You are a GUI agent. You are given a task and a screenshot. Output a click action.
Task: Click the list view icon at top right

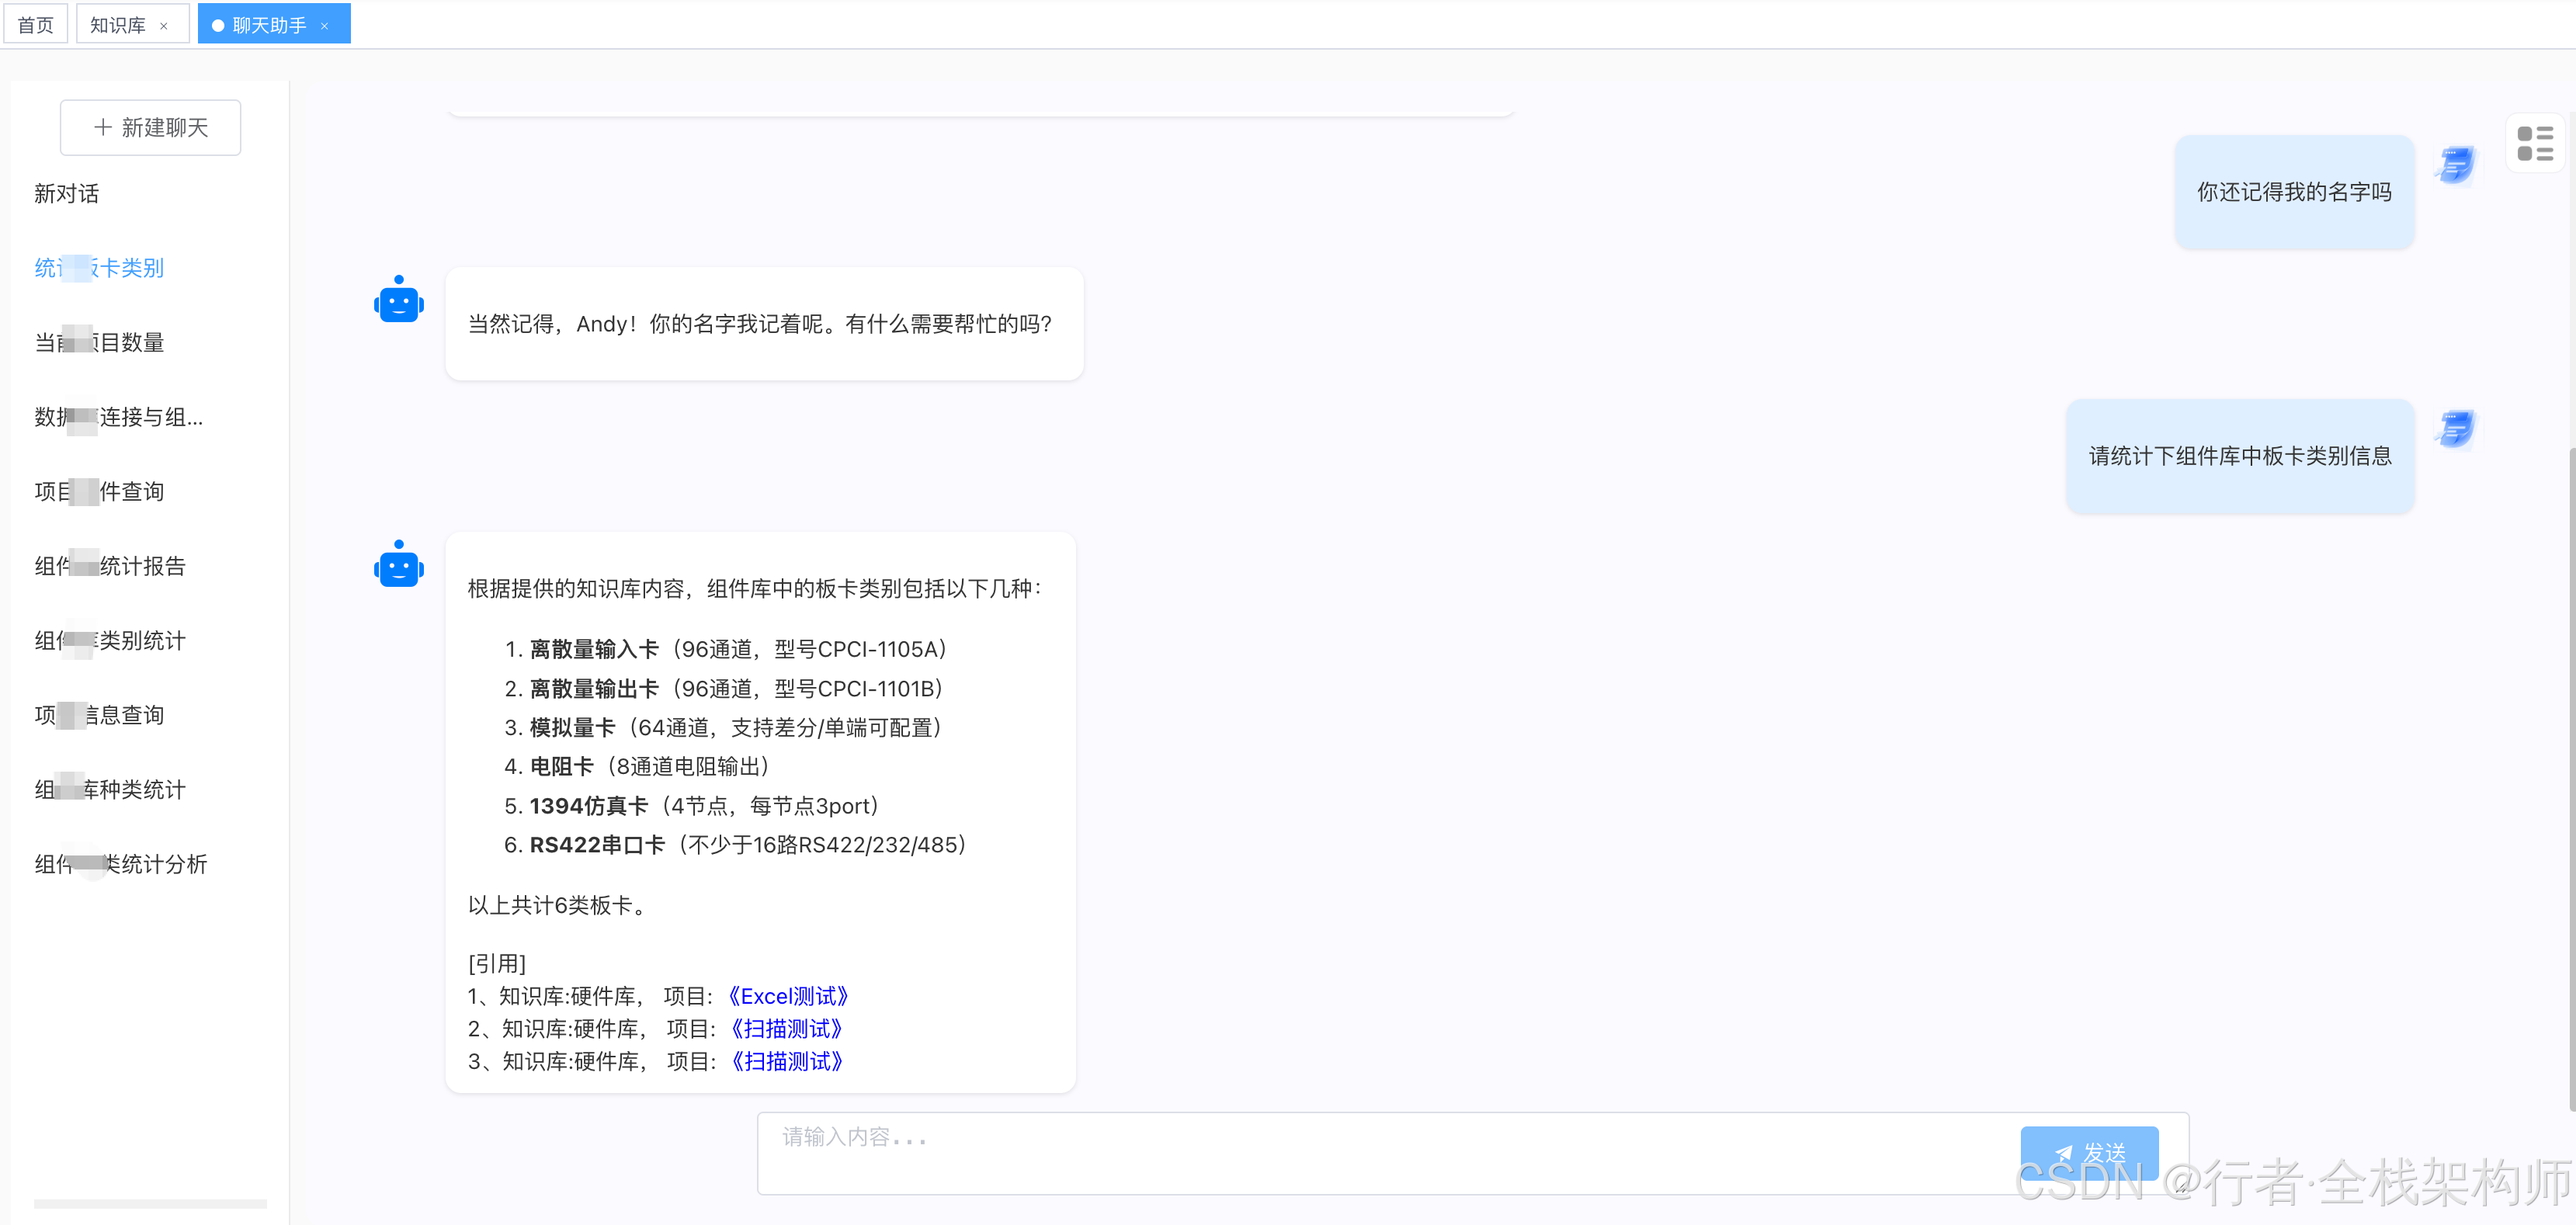click(x=2534, y=143)
